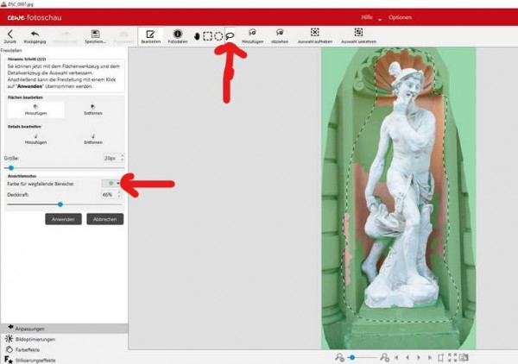The width and height of the screenshot is (518, 364).
Task: Open the Speichern save icon
Action: [95, 34]
